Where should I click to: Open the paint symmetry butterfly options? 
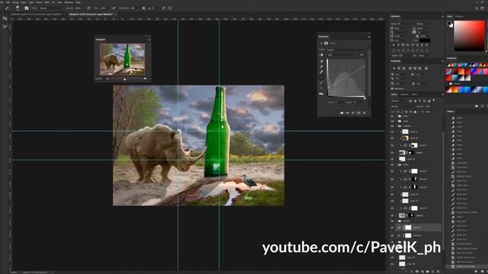170,8
